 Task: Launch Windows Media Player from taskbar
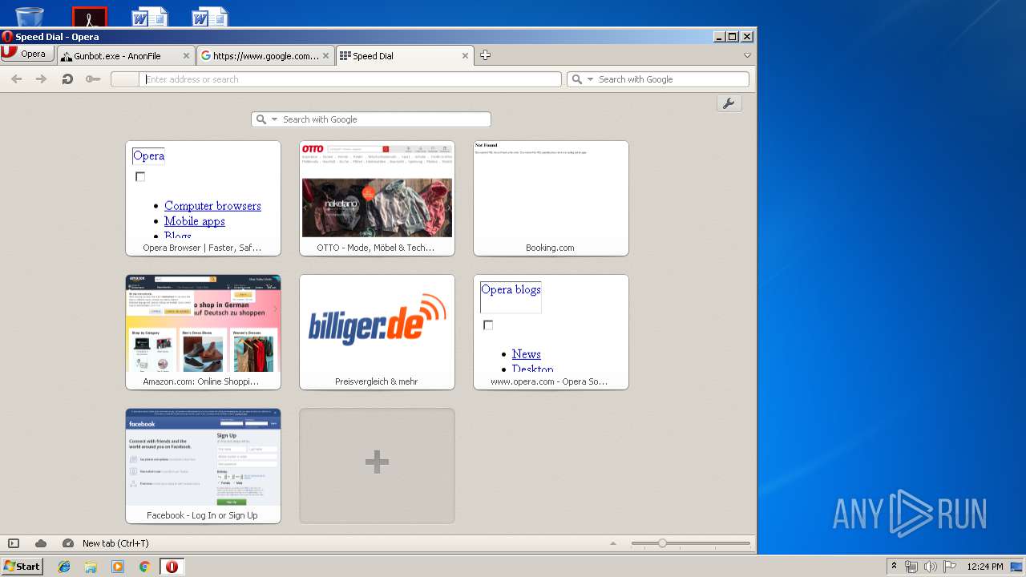click(118, 567)
